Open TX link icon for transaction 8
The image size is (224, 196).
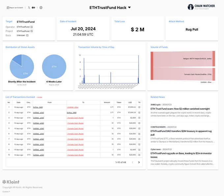(139, 144)
